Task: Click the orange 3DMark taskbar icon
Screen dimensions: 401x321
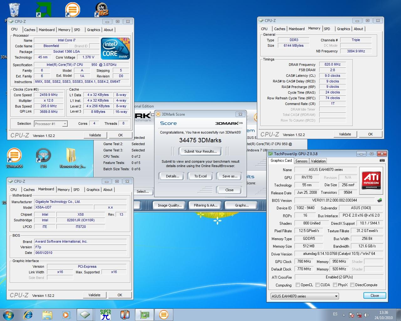Action: (164, 314)
